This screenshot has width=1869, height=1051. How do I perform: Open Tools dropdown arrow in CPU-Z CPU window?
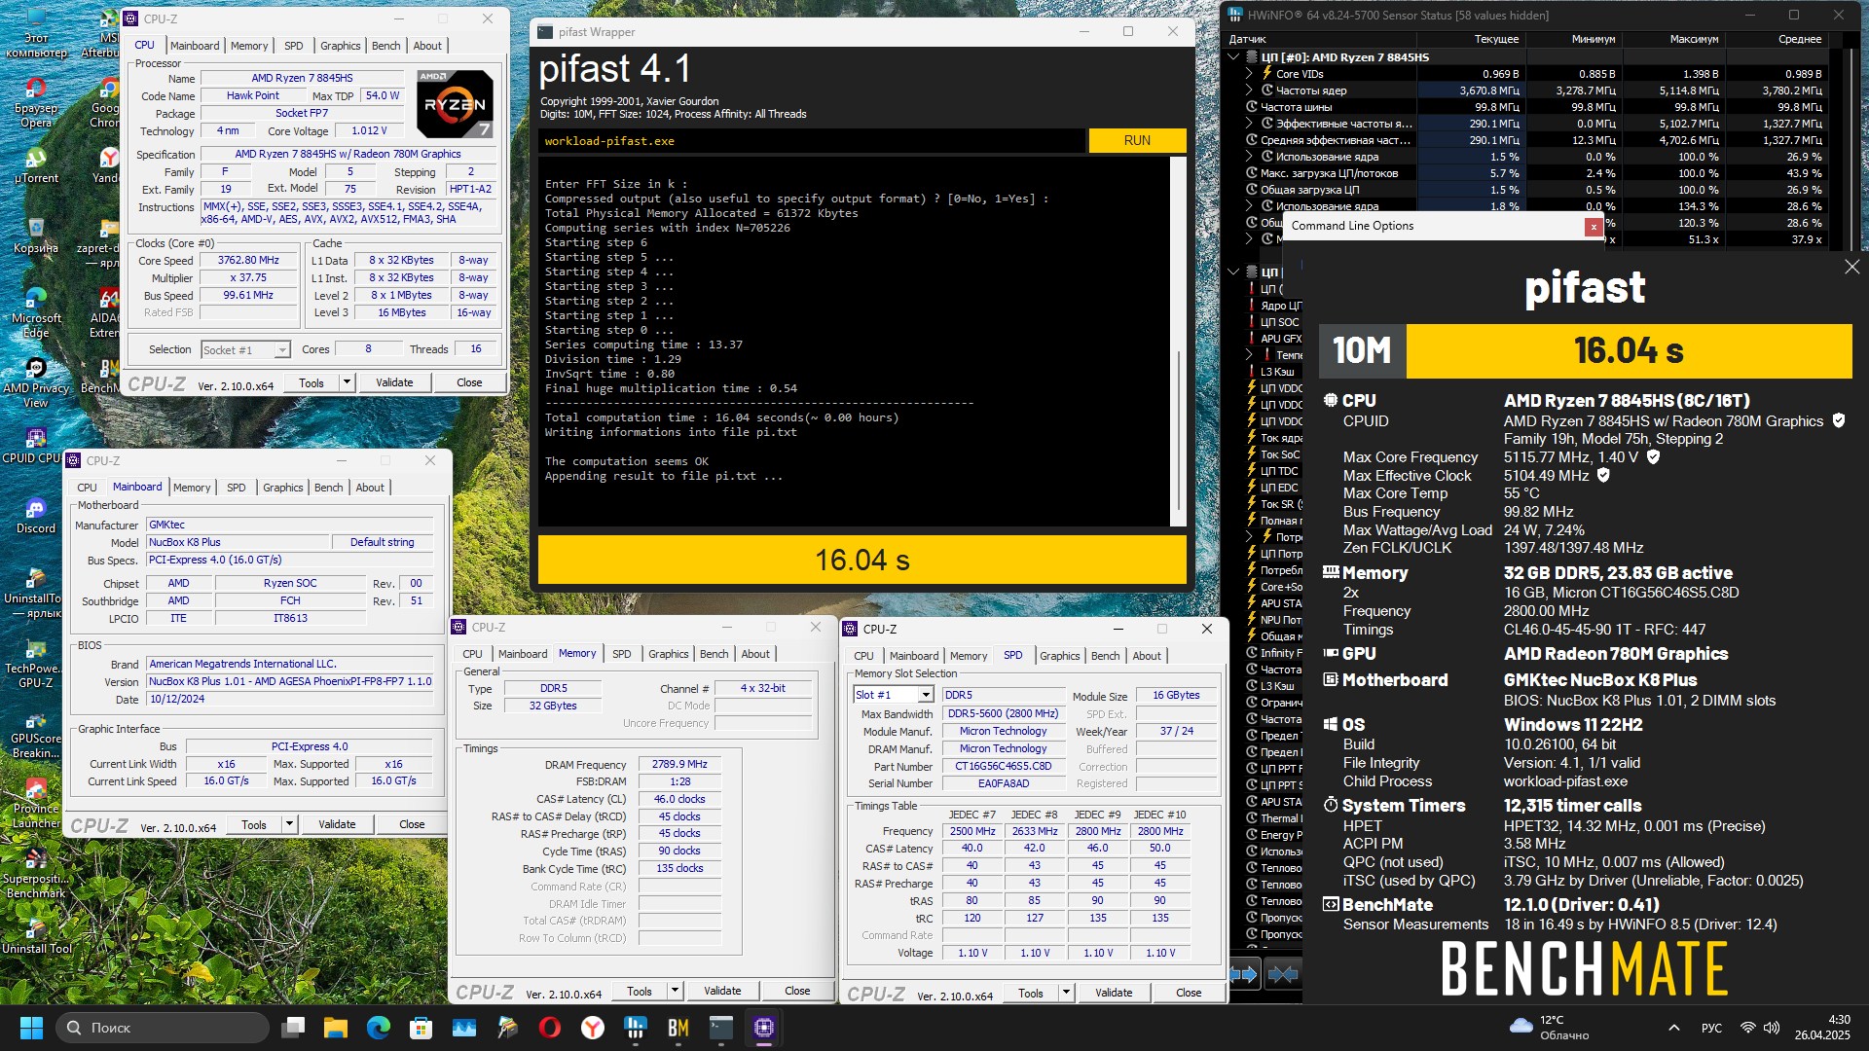(x=346, y=382)
